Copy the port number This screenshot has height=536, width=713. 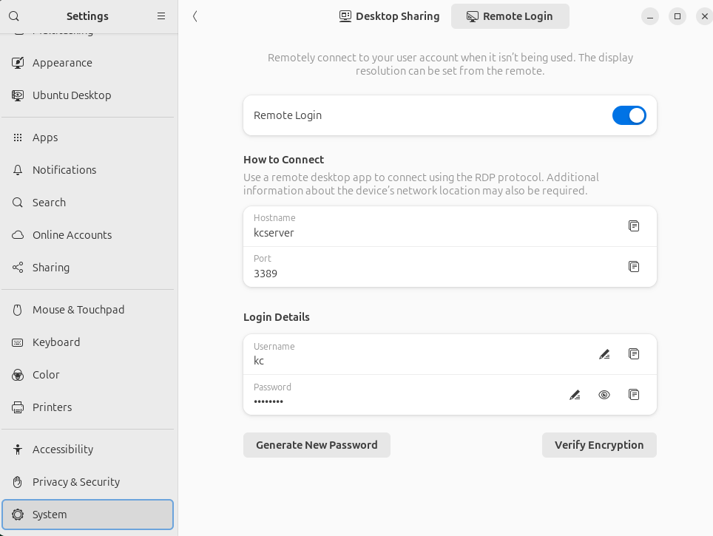click(x=634, y=267)
